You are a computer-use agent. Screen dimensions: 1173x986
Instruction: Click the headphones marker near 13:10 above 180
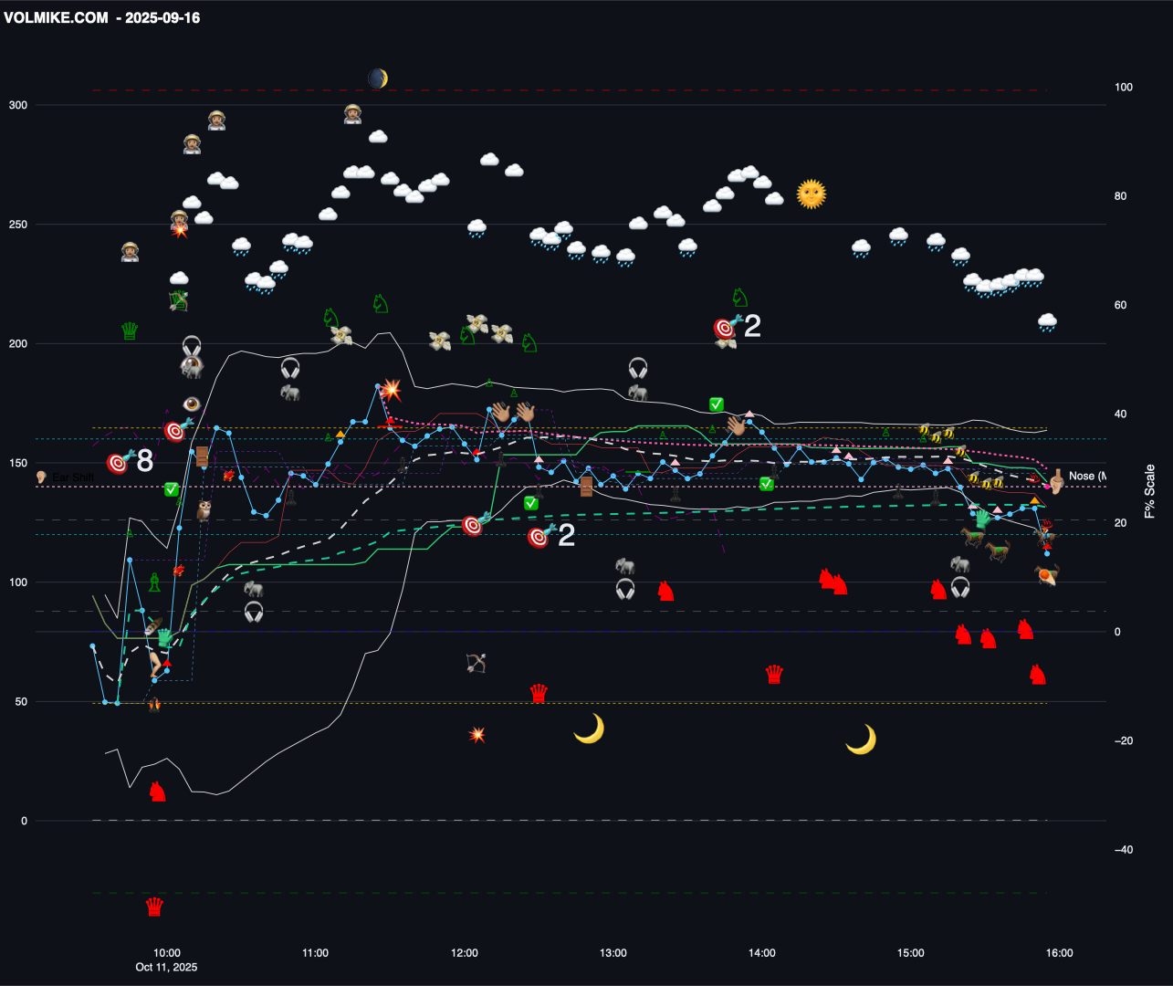click(638, 368)
